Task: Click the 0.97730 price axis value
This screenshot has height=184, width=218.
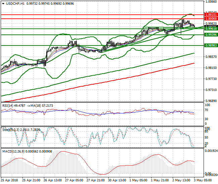Action: [x=211, y=79]
